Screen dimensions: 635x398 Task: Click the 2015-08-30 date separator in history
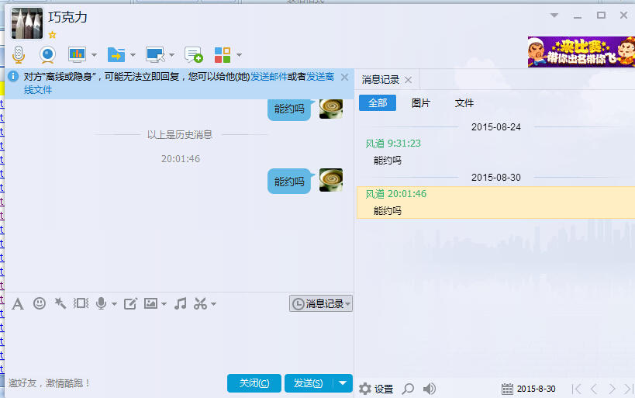click(495, 177)
